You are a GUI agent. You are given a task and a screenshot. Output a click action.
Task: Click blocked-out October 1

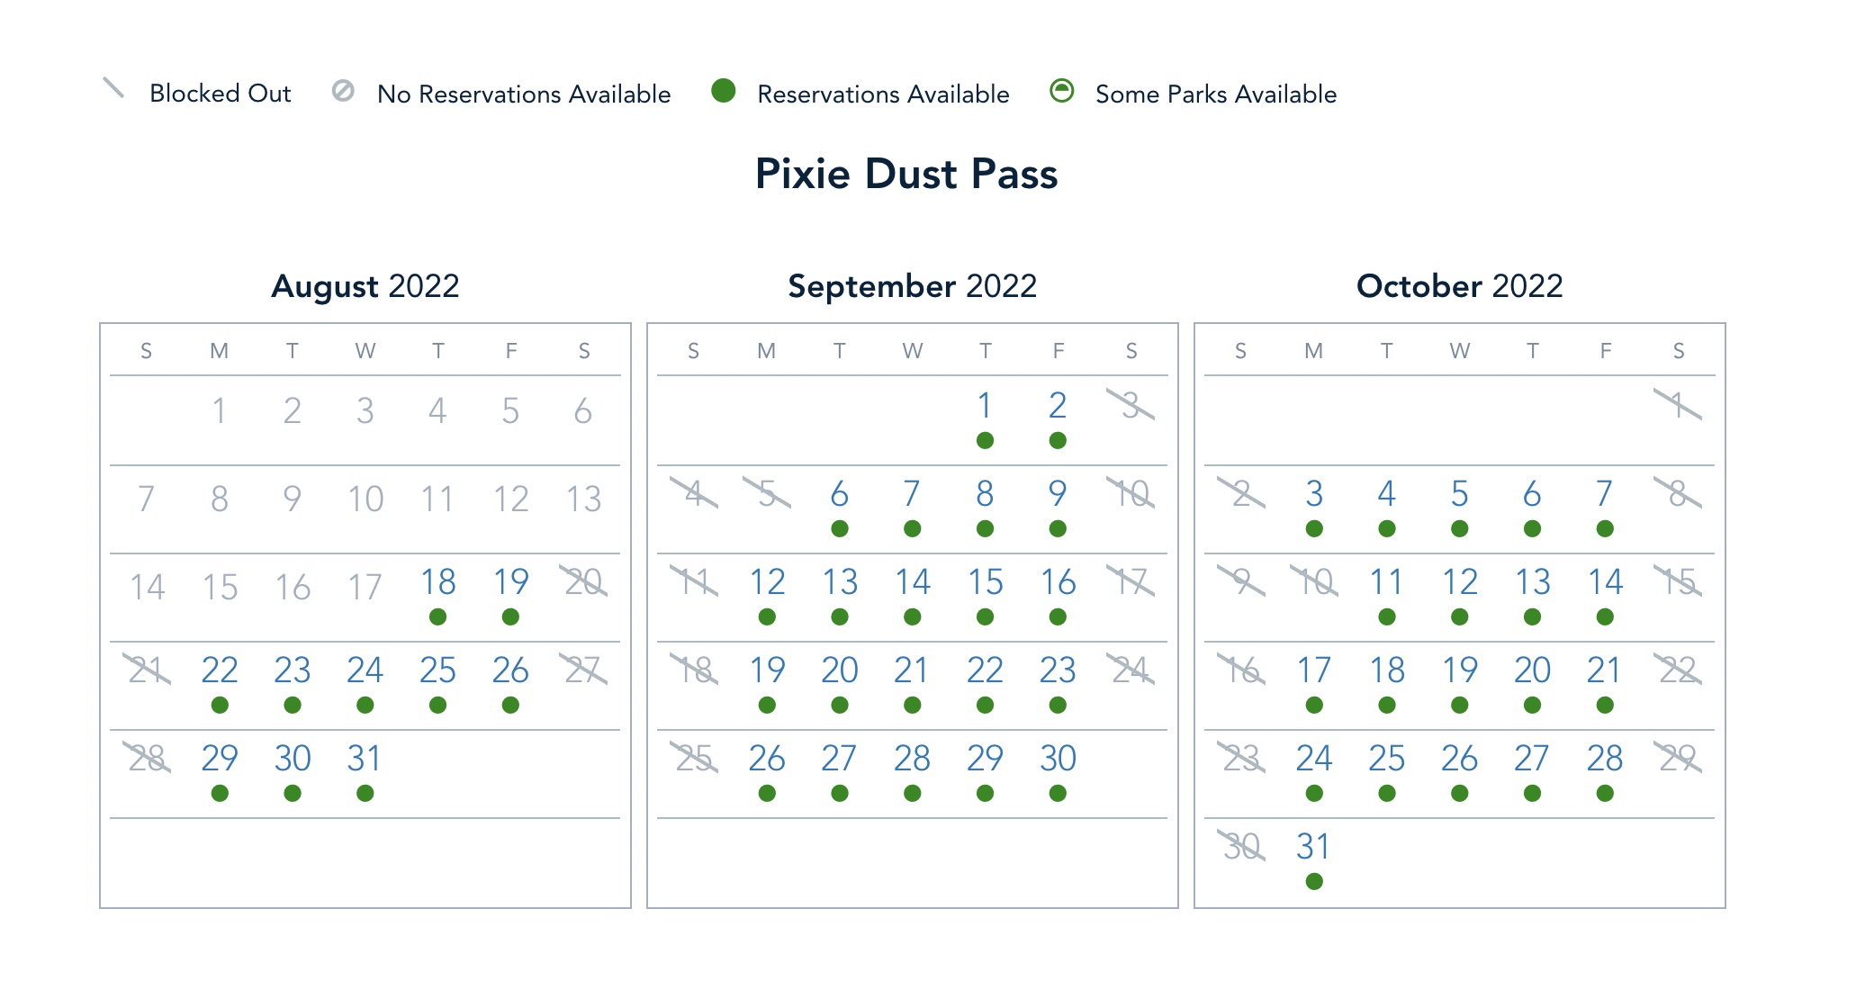coord(1678,406)
